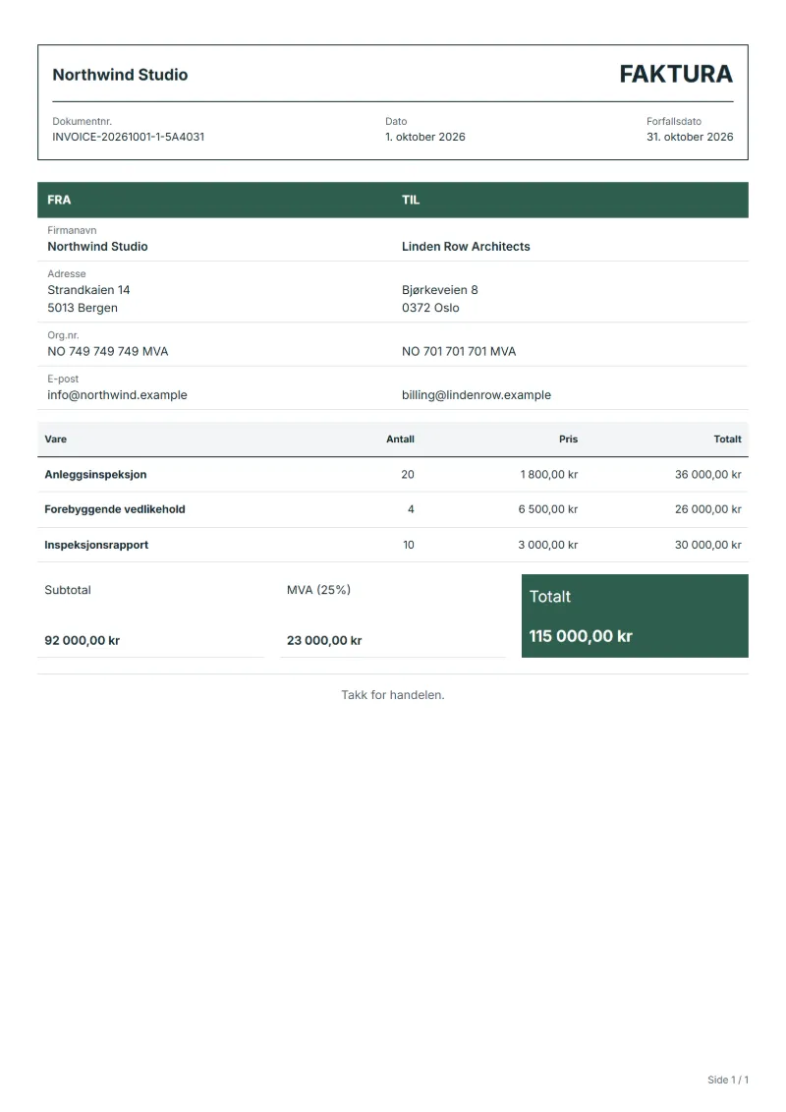Click the price 6 500,00 kr

tap(548, 509)
